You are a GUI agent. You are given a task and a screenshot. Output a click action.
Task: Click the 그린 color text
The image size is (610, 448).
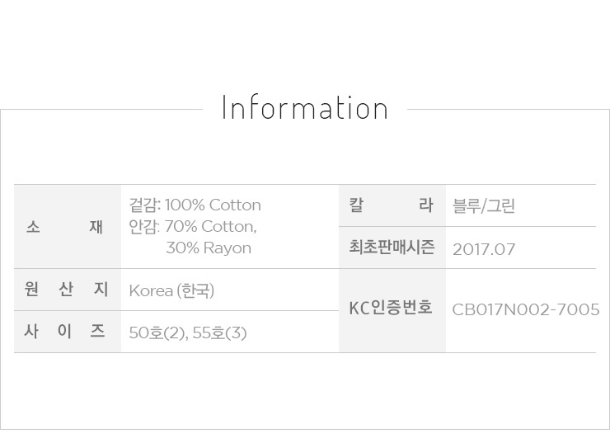point(500,206)
